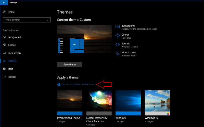Click the Start tiles icon in sidebar
Screen dimensions: 204x127
tap(4, 69)
